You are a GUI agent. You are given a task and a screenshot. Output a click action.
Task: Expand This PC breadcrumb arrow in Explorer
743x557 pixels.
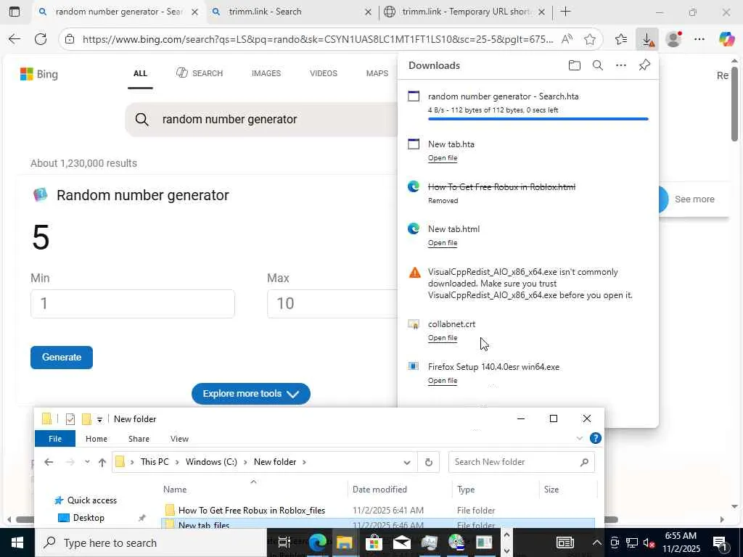tap(177, 462)
